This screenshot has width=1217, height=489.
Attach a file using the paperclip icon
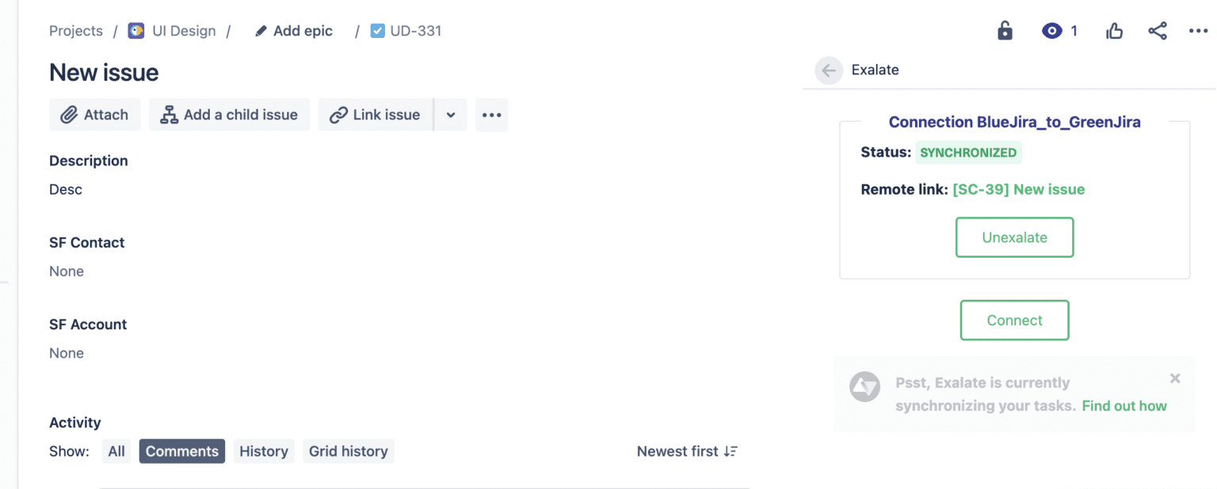71,115
